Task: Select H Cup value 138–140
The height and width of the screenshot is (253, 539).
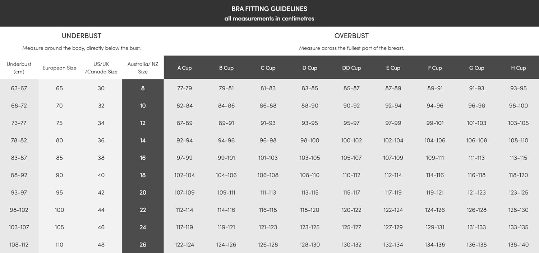Action: point(518,244)
